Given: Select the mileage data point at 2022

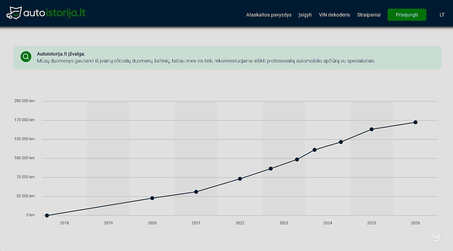Looking at the screenshot, I should (240, 179).
